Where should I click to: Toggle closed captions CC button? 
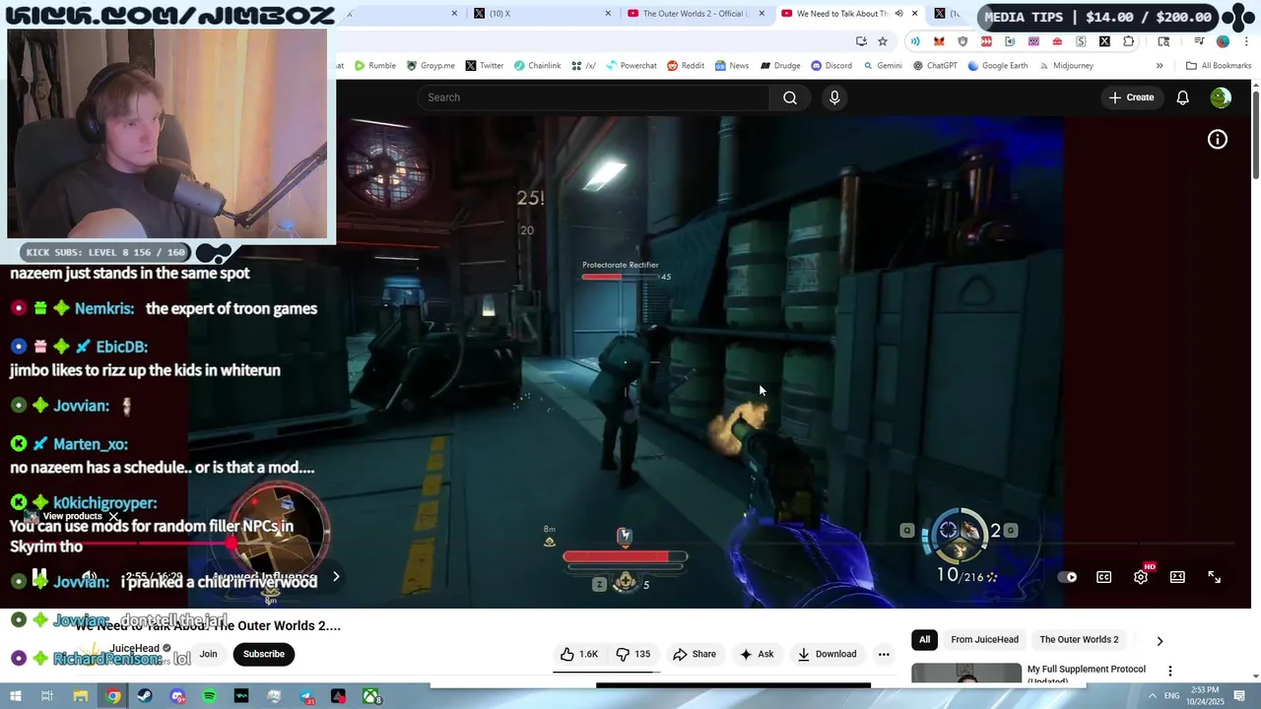(x=1104, y=577)
